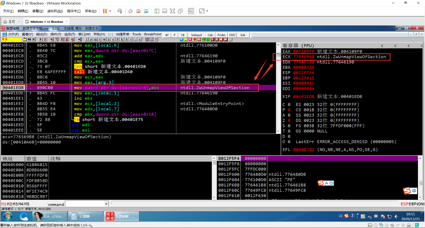Click the close program X icon
Viewport: 425px width, 228px height.
[x=34, y=39]
